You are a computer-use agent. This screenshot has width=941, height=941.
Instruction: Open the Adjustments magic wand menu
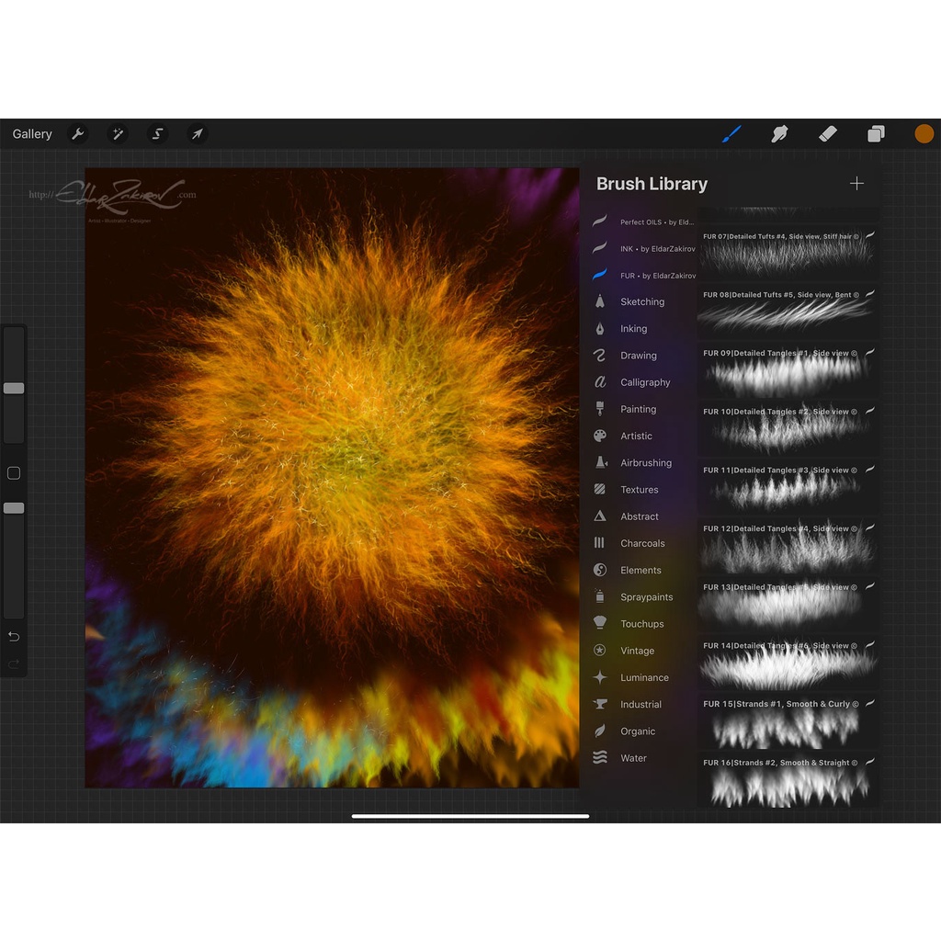tap(118, 134)
